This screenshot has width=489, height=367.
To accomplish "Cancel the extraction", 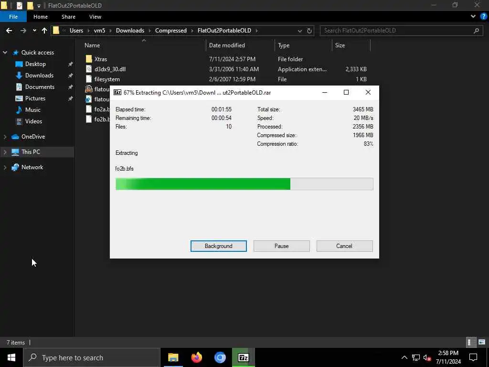I will [x=344, y=246].
